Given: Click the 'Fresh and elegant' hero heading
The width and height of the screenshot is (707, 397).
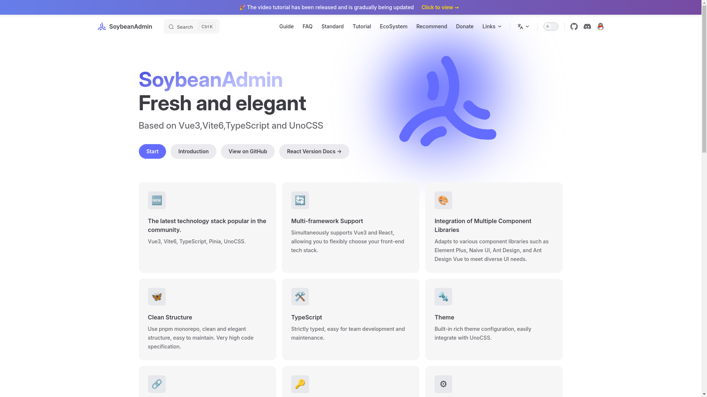Looking at the screenshot, I should point(222,103).
